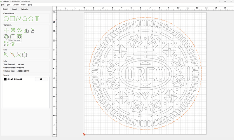
Task: Choose the Polyline drawing tool
Action: point(18,18)
